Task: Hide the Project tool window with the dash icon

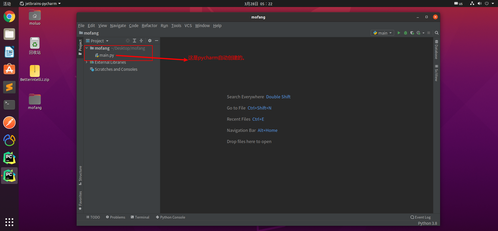Action: point(157,41)
